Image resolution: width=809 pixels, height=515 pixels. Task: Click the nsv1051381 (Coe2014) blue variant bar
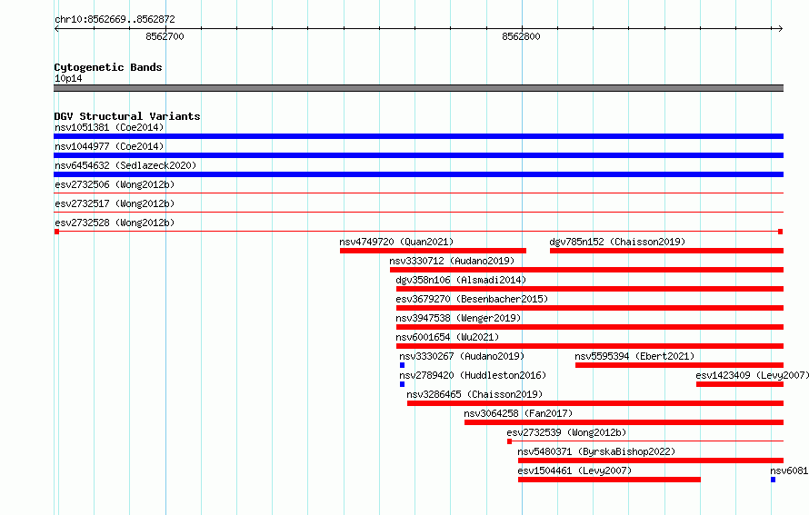(418, 136)
